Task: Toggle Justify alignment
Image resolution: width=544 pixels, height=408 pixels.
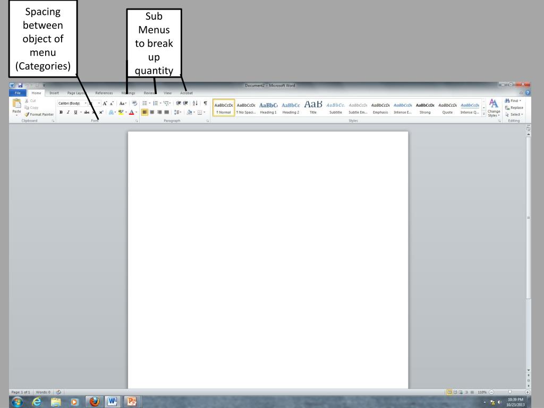Action: tap(166, 112)
